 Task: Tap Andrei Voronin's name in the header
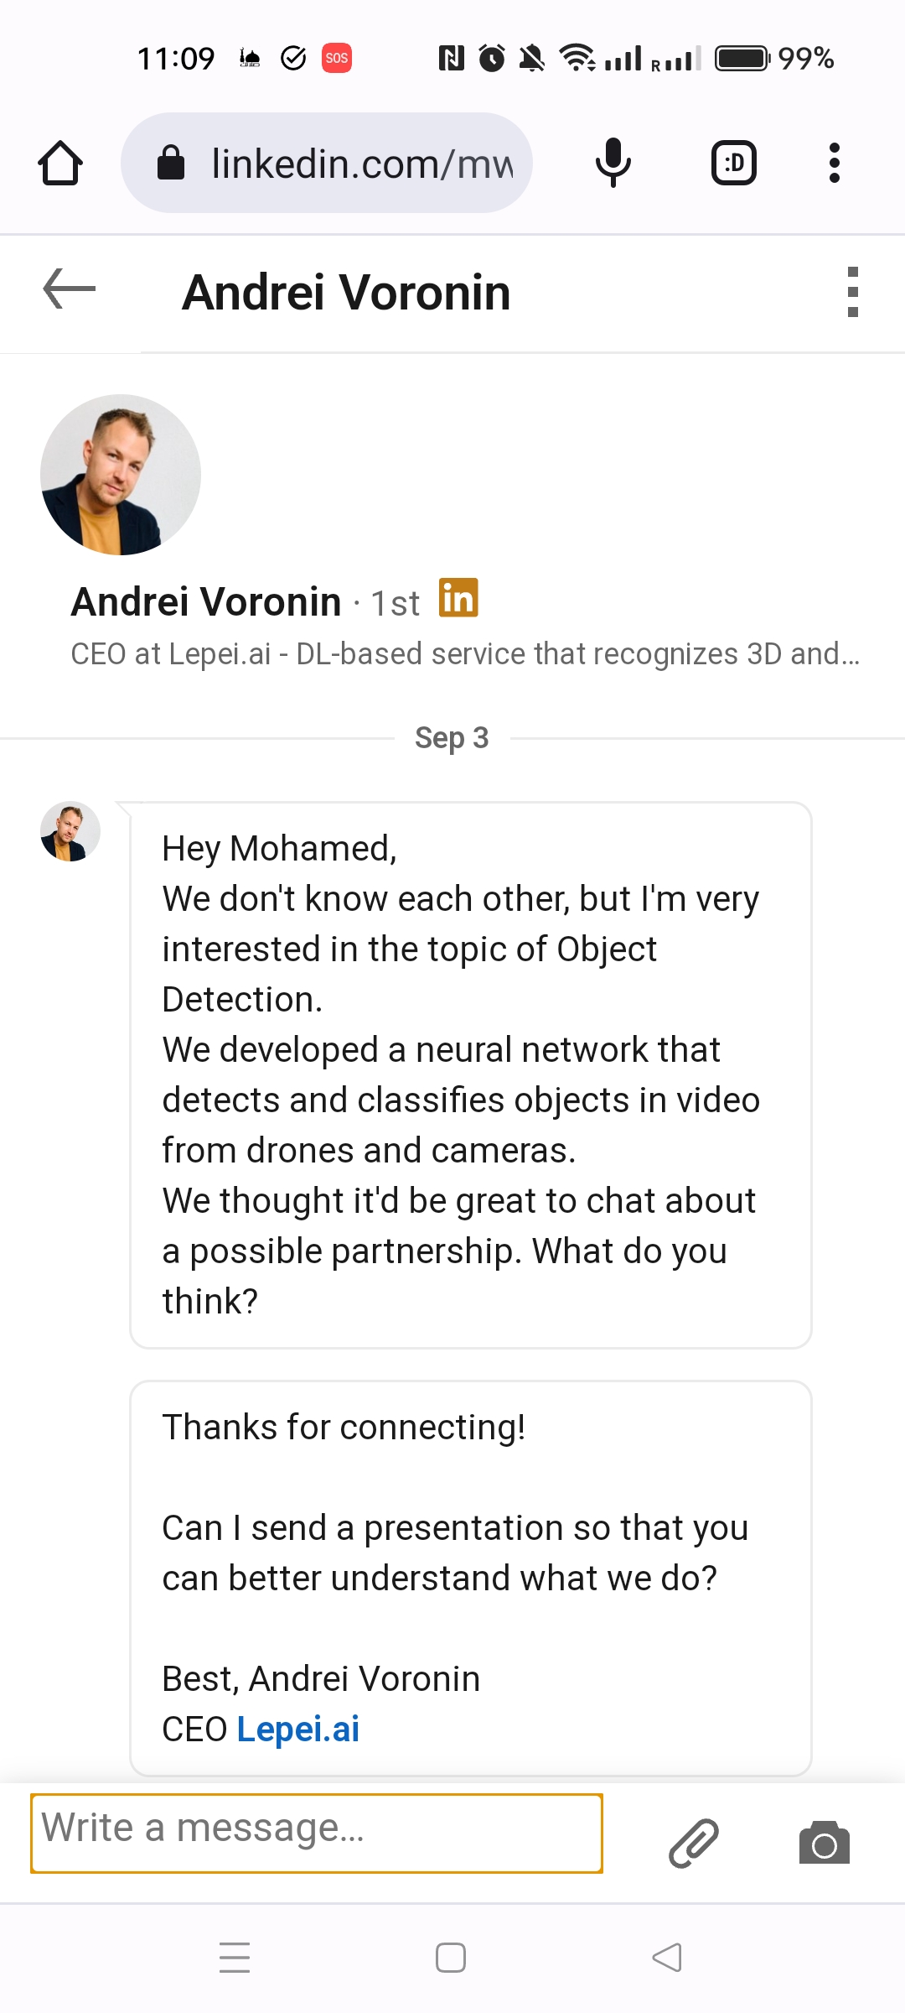click(x=347, y=292)
